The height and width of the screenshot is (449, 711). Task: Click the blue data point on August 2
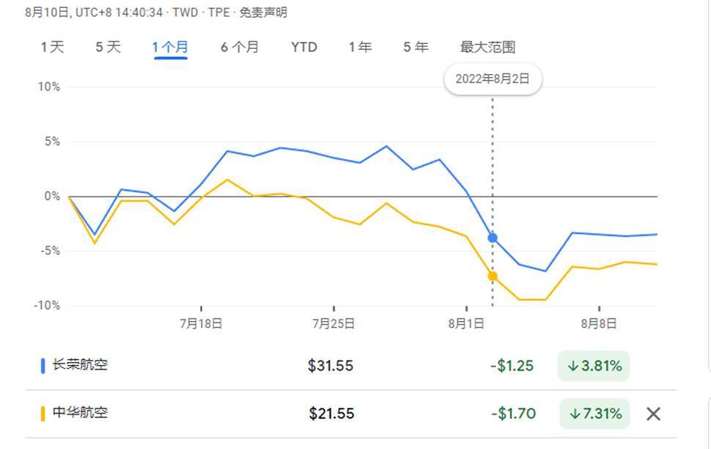[493, 238]
